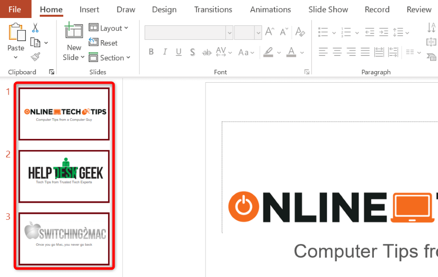The width and height of the screenshot is (438, 277).
Task: Expand highlight color dropdown arrow
Action: tap(279, 53)
